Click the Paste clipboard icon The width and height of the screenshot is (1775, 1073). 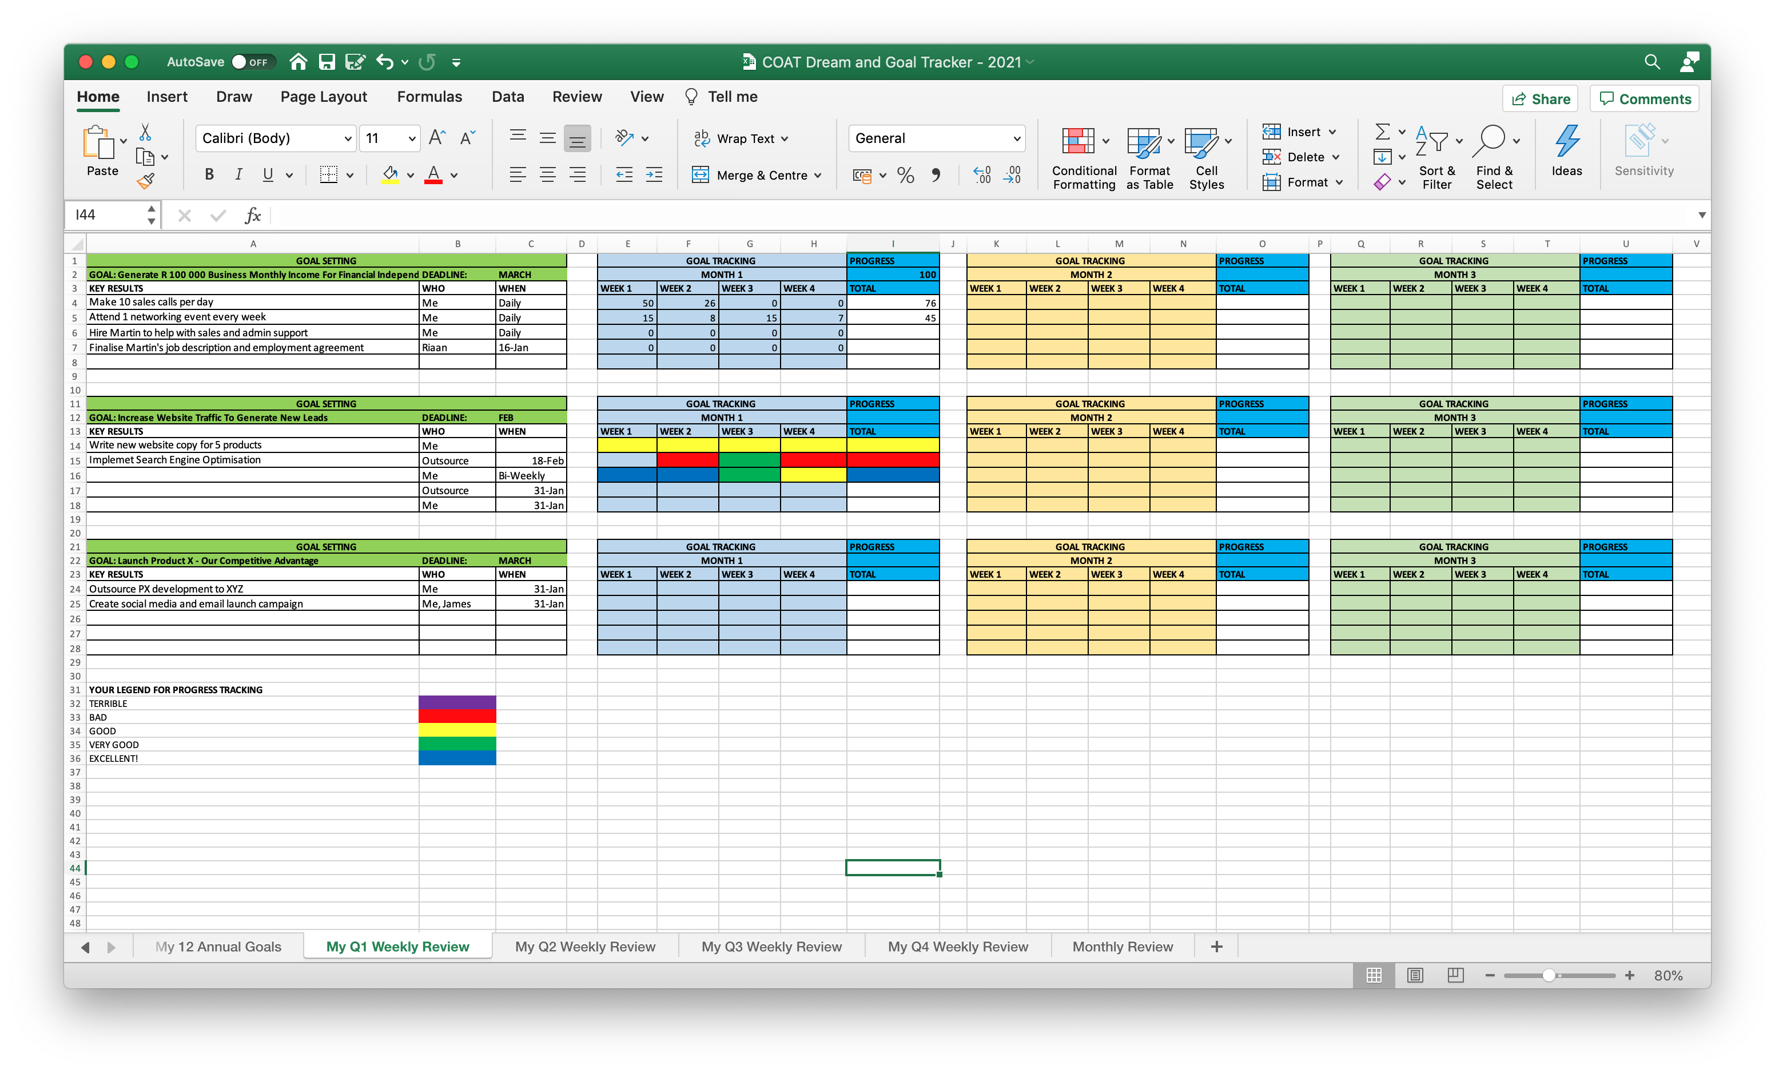pos(98,142)
